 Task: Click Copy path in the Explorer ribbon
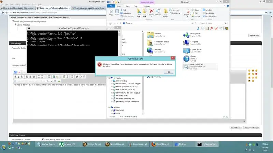click(126, 13)
